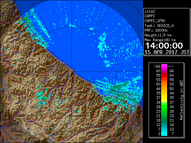Click the '12' left-column legend value
Viewport: 191px width, 143px height.
coord(158,125)
